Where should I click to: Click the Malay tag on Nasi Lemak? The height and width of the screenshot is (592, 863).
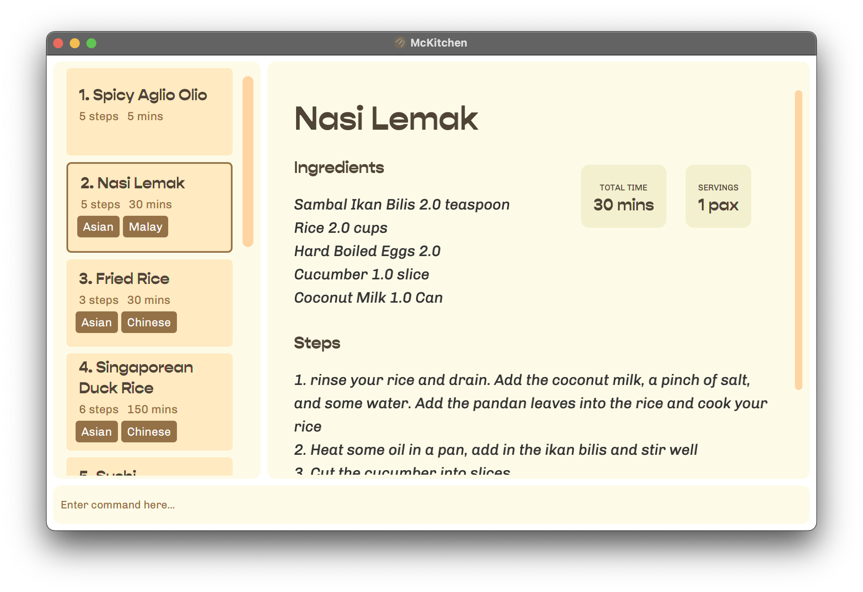point(145,227)
